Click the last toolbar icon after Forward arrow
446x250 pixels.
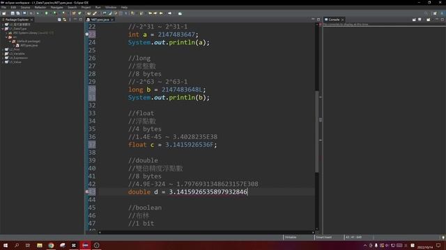point(180,13)
